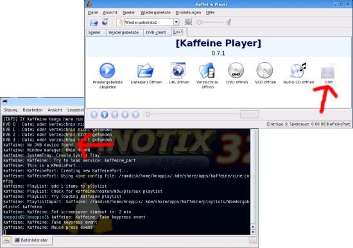Open the Hilfe menu
This screenshot has width=353, height=248.
coord(210,13)
